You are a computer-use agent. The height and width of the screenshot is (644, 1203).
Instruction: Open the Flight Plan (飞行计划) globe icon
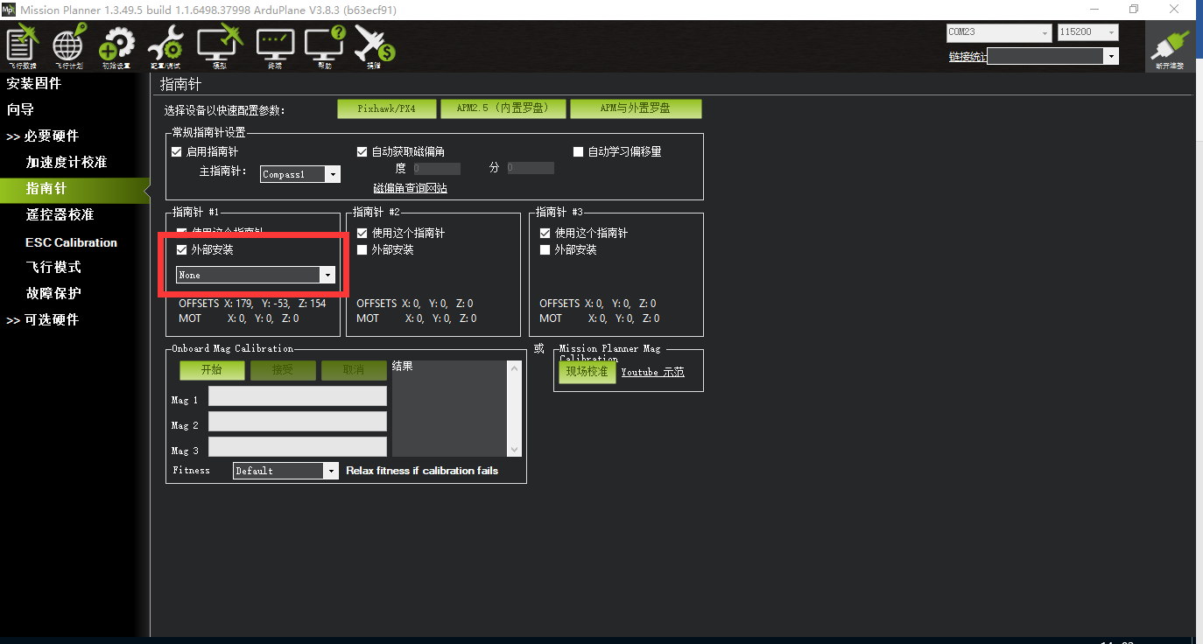[x=68, y=45]
